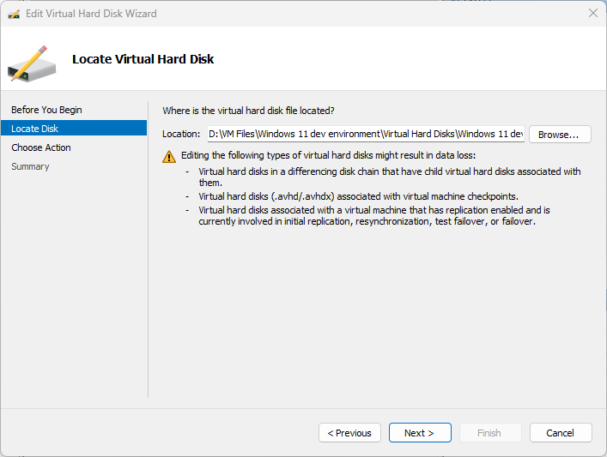Click the differencing disk chain bullet text
Image resolution: width=607 pixels, height=457 pixels.
point(389,177)
